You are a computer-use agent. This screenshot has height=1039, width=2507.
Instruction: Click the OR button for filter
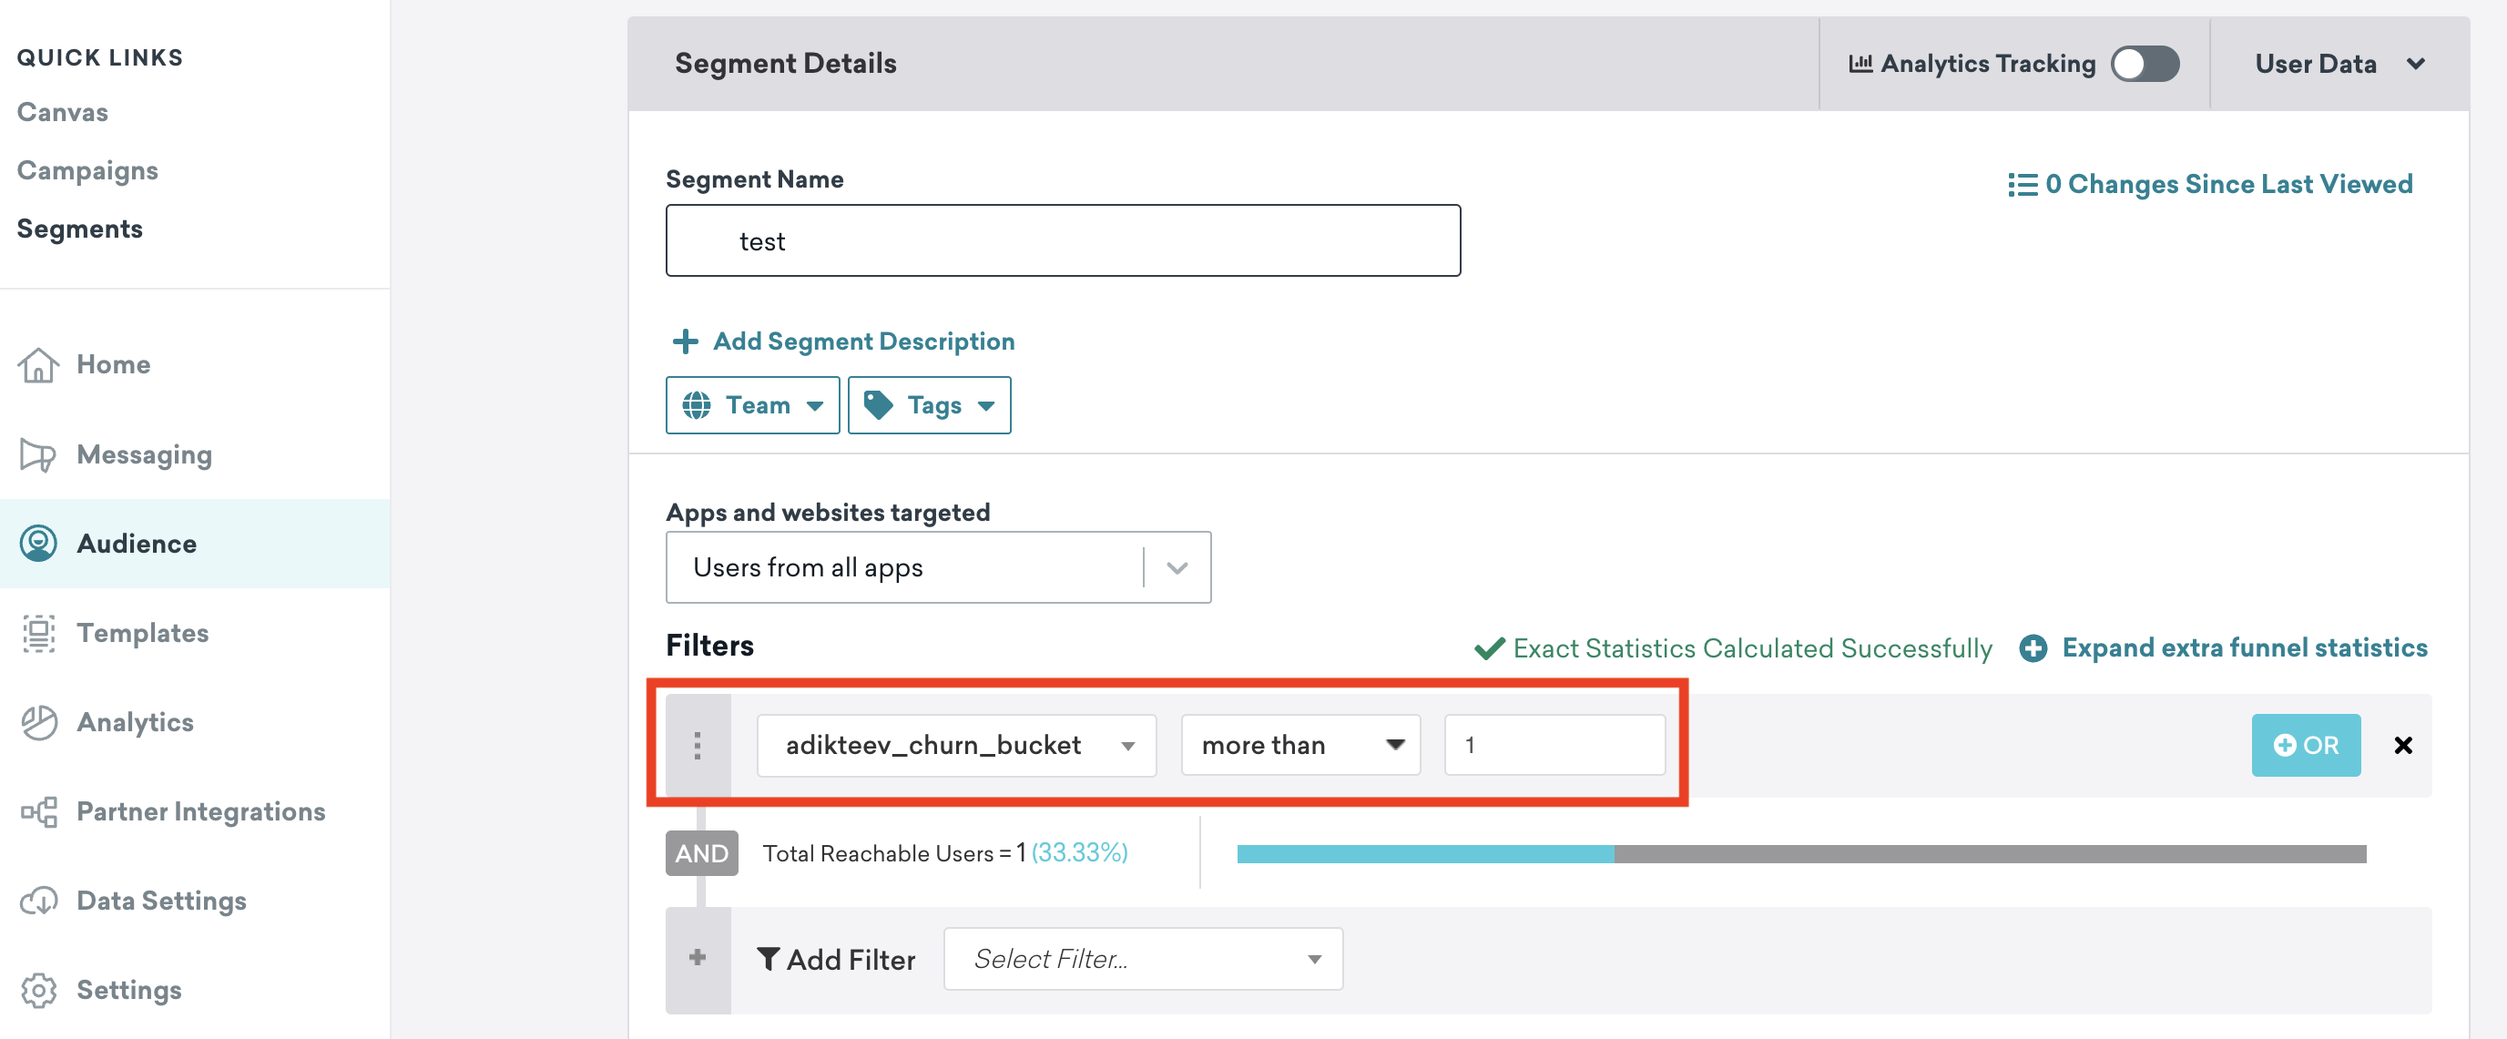pos(2308,745)
